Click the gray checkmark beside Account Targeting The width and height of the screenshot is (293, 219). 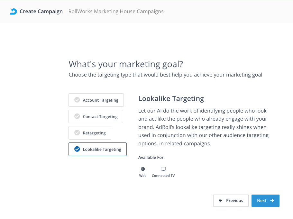(77, 100)
